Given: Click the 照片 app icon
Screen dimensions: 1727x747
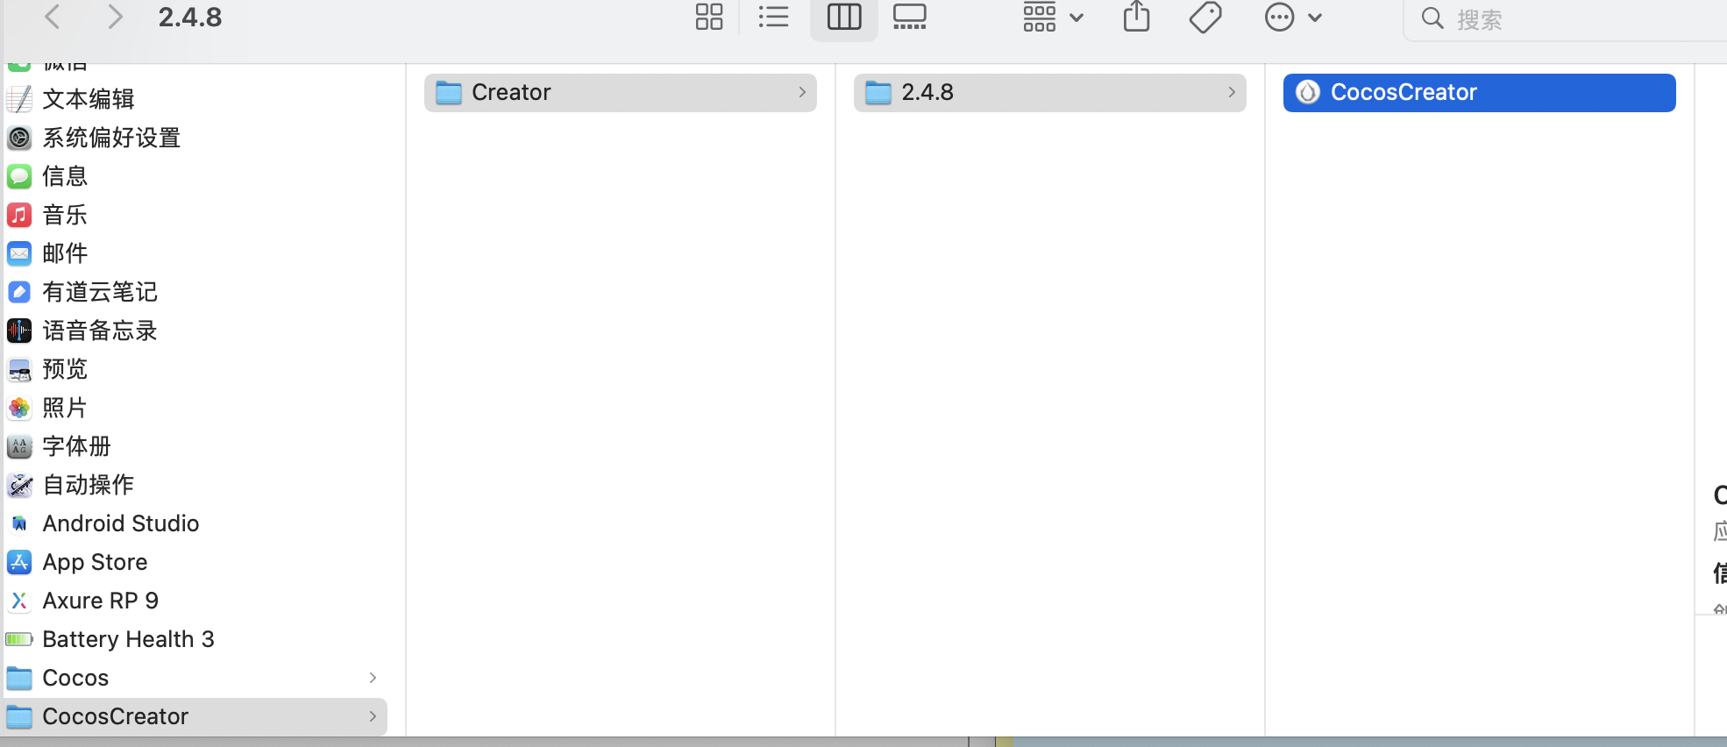Looking at the screenshot, I should click(19, 408).
